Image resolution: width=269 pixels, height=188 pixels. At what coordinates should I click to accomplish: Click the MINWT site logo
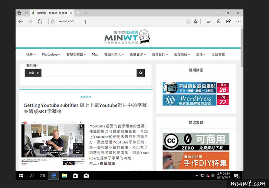(x=127, y=37)
